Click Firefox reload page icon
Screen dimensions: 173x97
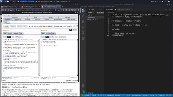(8, 10)
